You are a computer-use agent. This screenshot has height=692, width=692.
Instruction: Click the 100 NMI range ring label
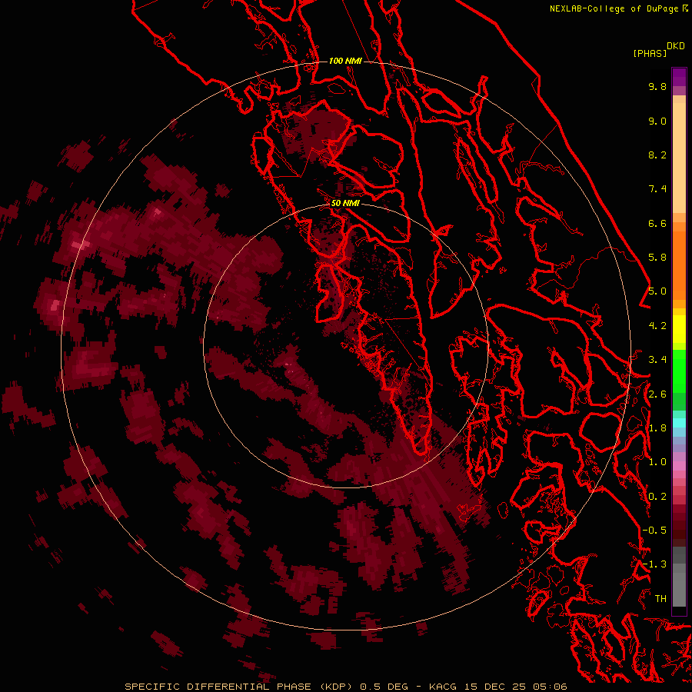[345, 61]
